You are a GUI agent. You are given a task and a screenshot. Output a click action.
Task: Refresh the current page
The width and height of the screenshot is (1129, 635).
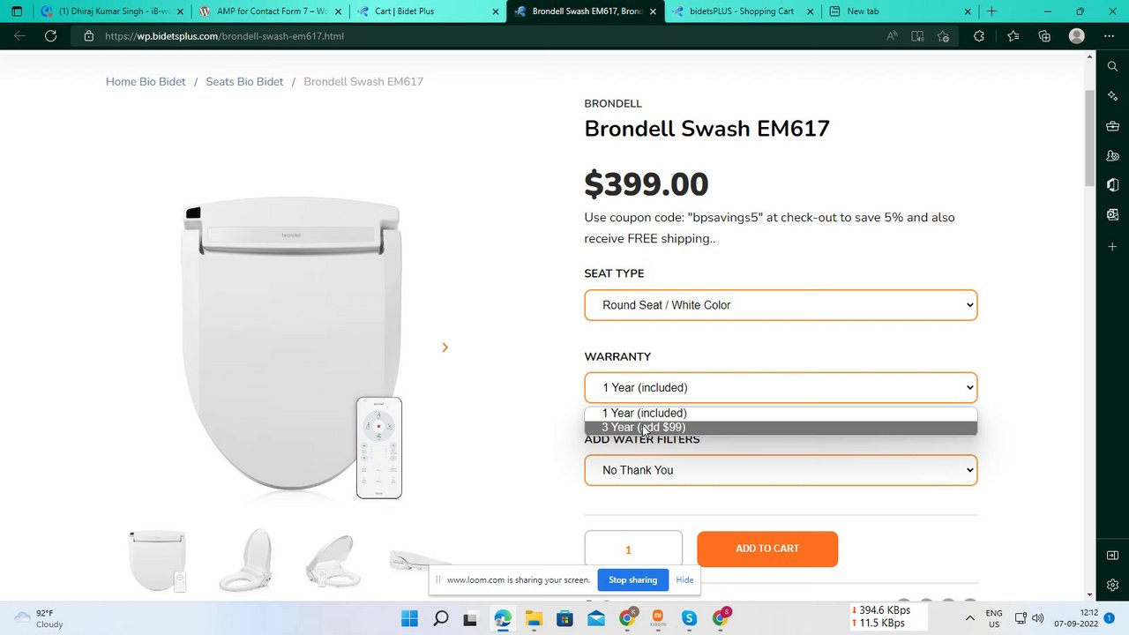pyautogui.click(x=50, y=36)
